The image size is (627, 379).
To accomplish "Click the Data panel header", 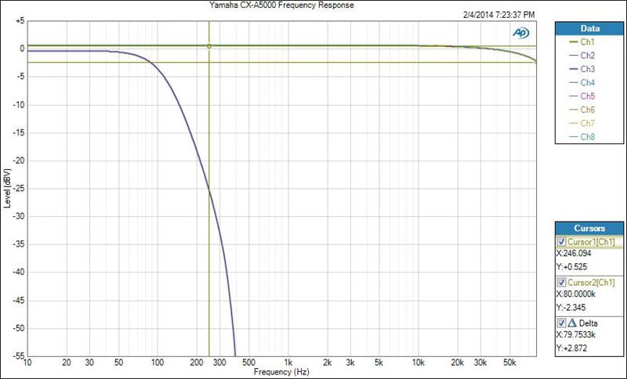I will point(590,27).
